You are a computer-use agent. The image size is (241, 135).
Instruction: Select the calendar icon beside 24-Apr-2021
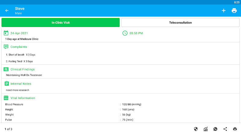point(6,33)
